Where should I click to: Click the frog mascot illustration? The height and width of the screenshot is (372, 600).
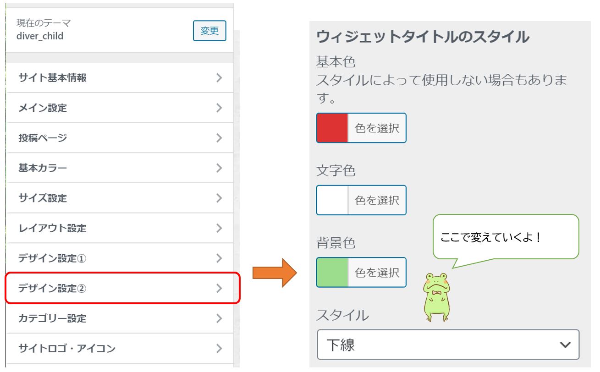[x=436, y=297]
